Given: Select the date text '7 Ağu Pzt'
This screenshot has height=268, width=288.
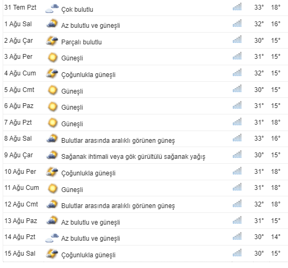Looking at the screenshot, I should pos(18,122).
